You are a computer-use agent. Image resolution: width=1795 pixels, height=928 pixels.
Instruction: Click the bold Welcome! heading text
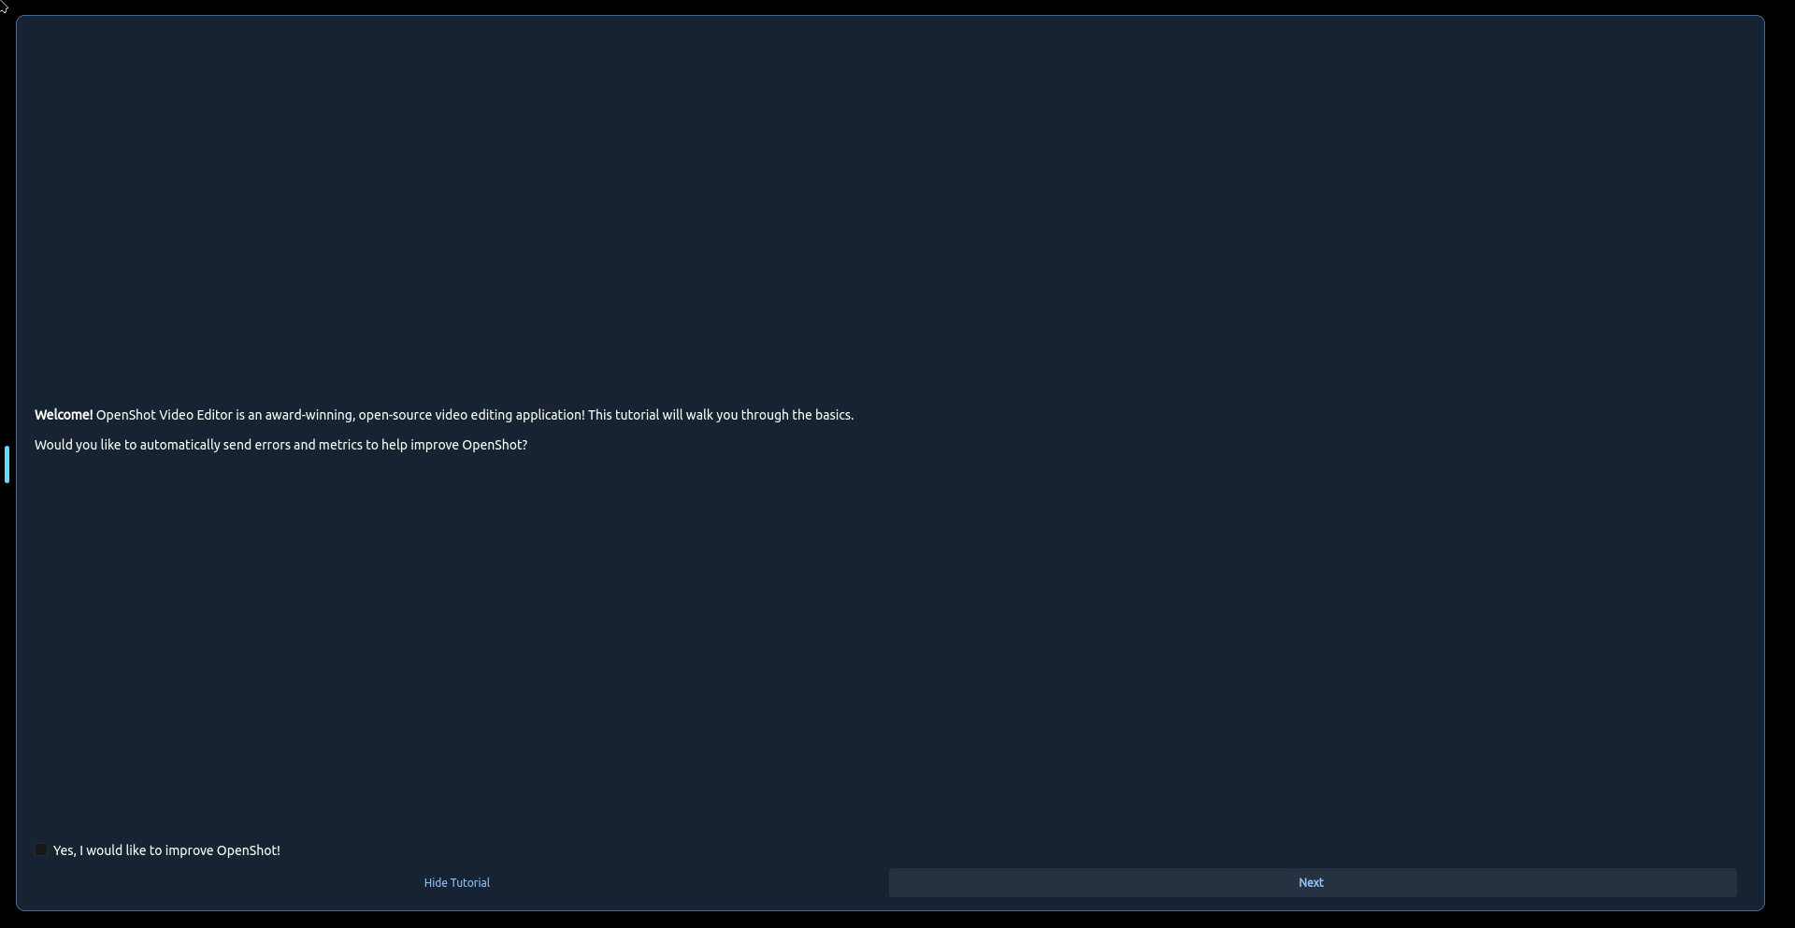[64, 415]
